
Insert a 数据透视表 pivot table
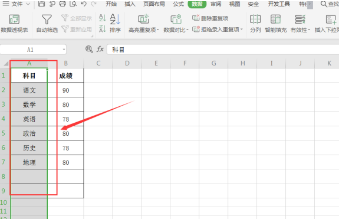click(14, 24)
